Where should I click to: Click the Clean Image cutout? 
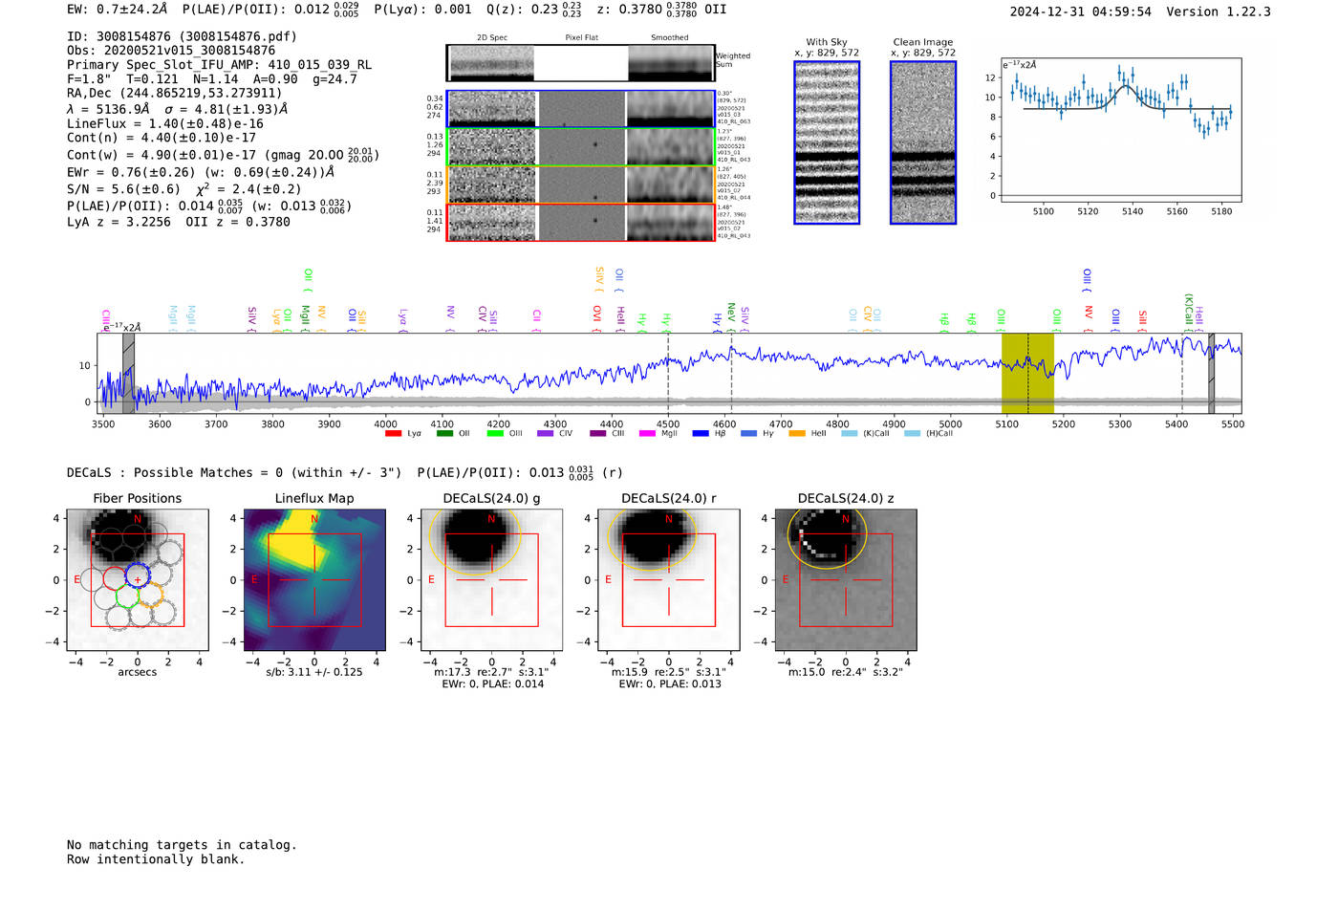coord(923,142)
